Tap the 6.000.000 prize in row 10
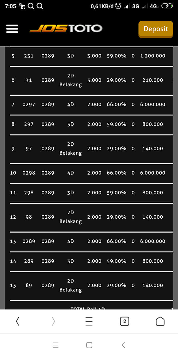Image resolution: width=178 pixels, height=357 pixels. 153,173
